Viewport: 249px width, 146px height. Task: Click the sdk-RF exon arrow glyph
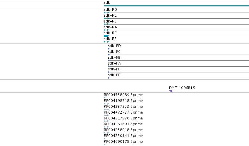pyautogui.click(x=107, y=42)
